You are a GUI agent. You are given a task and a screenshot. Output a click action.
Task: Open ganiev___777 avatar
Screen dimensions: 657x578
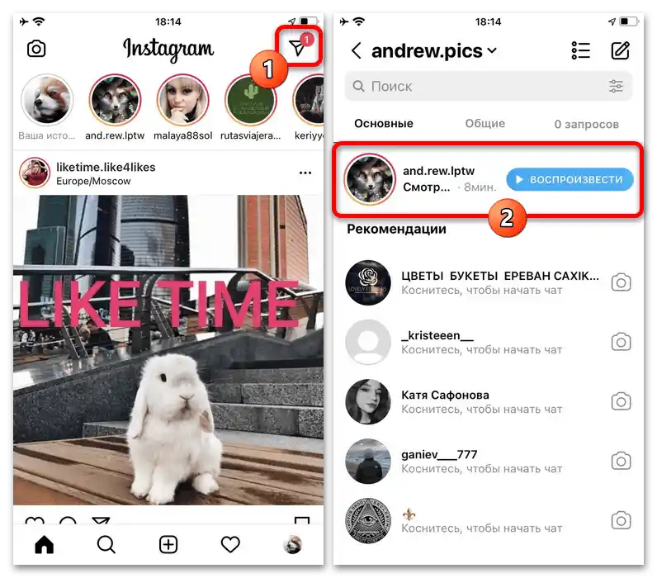tap(368, 461)
